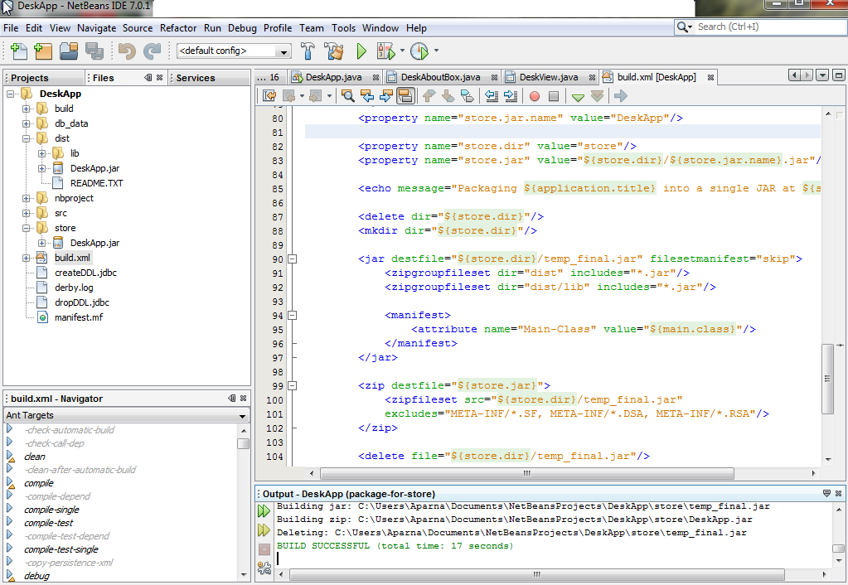Clean and Build project with the broom icon

click(332, 50)
